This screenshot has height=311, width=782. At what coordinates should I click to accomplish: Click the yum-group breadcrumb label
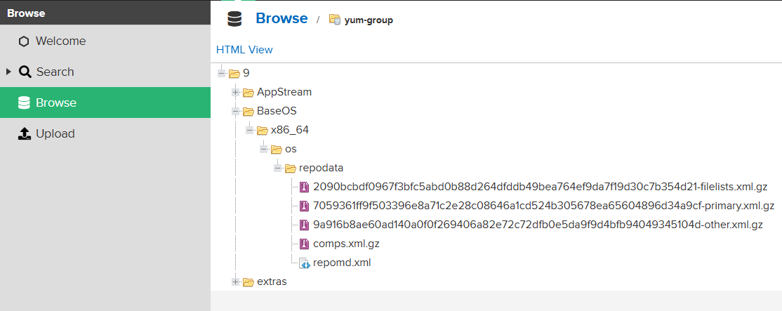click(369, 20)
